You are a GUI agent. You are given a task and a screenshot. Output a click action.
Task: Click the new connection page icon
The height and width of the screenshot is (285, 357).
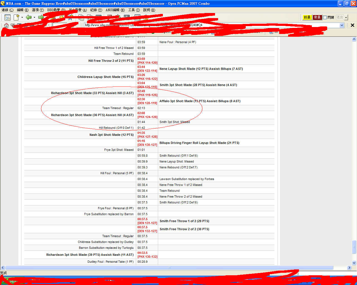click(16, 18)
